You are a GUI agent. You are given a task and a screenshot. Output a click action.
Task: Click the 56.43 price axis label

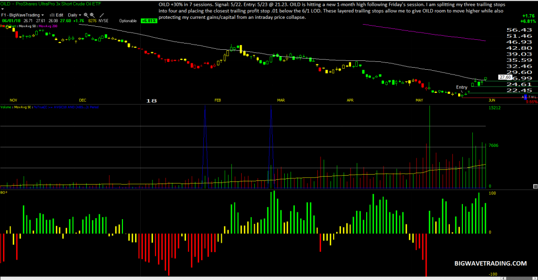tap(519, 30)
